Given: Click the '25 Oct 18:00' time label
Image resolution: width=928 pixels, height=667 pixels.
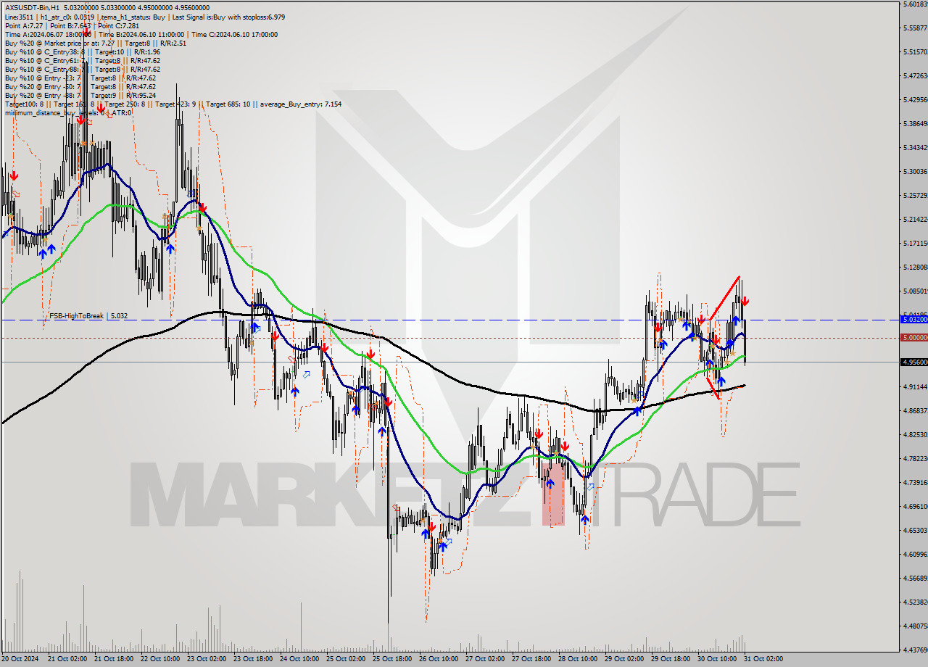Looking at the screenshot, I should point(391,659).
